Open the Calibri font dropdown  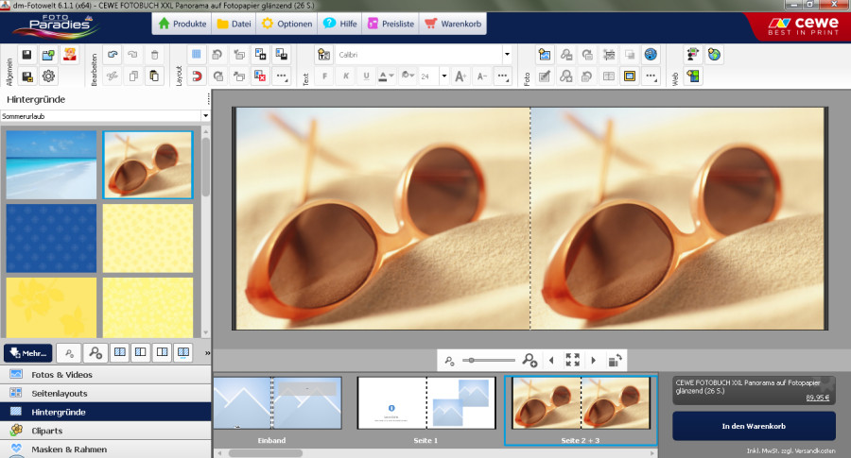[x=507, y=55]
